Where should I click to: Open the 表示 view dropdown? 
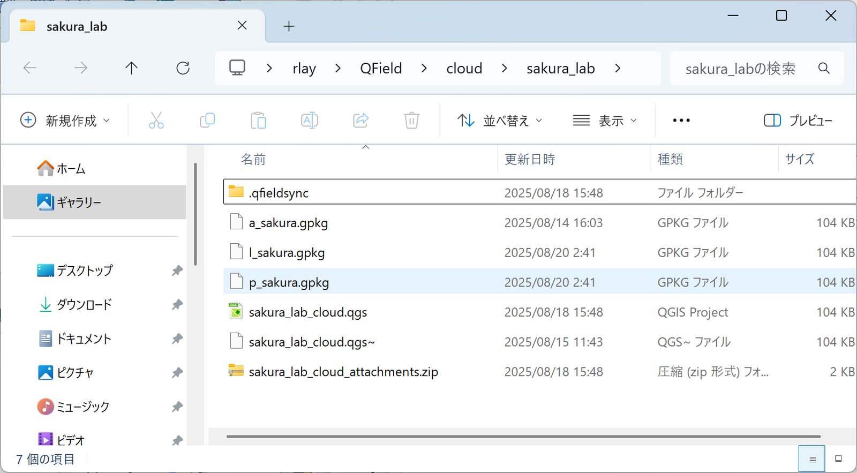point(605,121)
